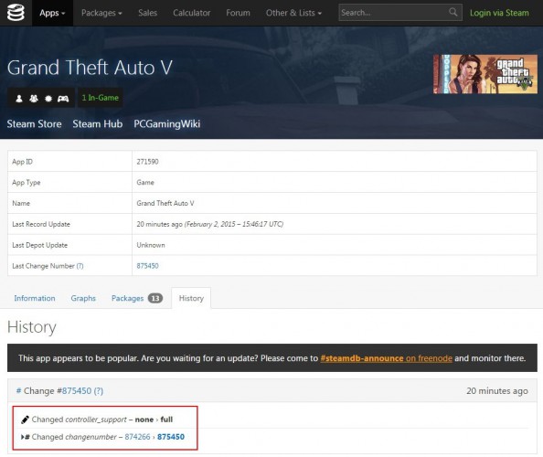
Task: Click the 1 In-Game counter badge
Action: [x=100, y=98]
